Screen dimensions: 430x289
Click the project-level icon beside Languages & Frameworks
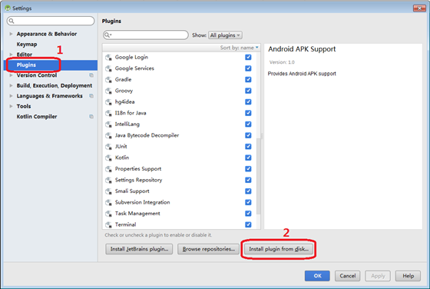tap(91, 96)
